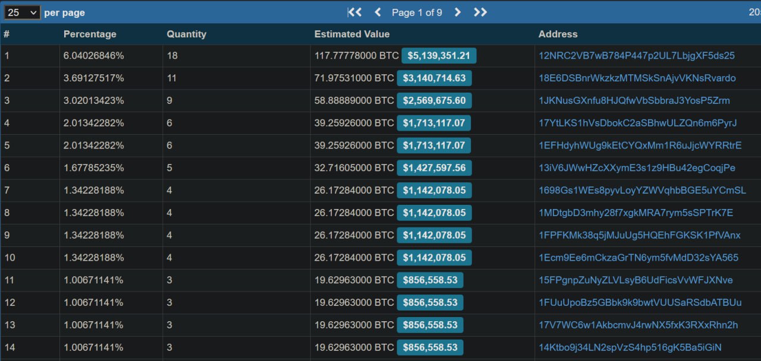Screen dimensions: 761x361
Task: Sort by the Estimated Value column header
Action: click(352, 34)
